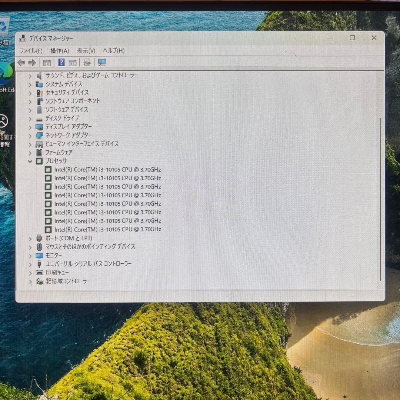Click the scan for hardware changes icon
This screenshot has height=400, width=400.
point(87,62)
